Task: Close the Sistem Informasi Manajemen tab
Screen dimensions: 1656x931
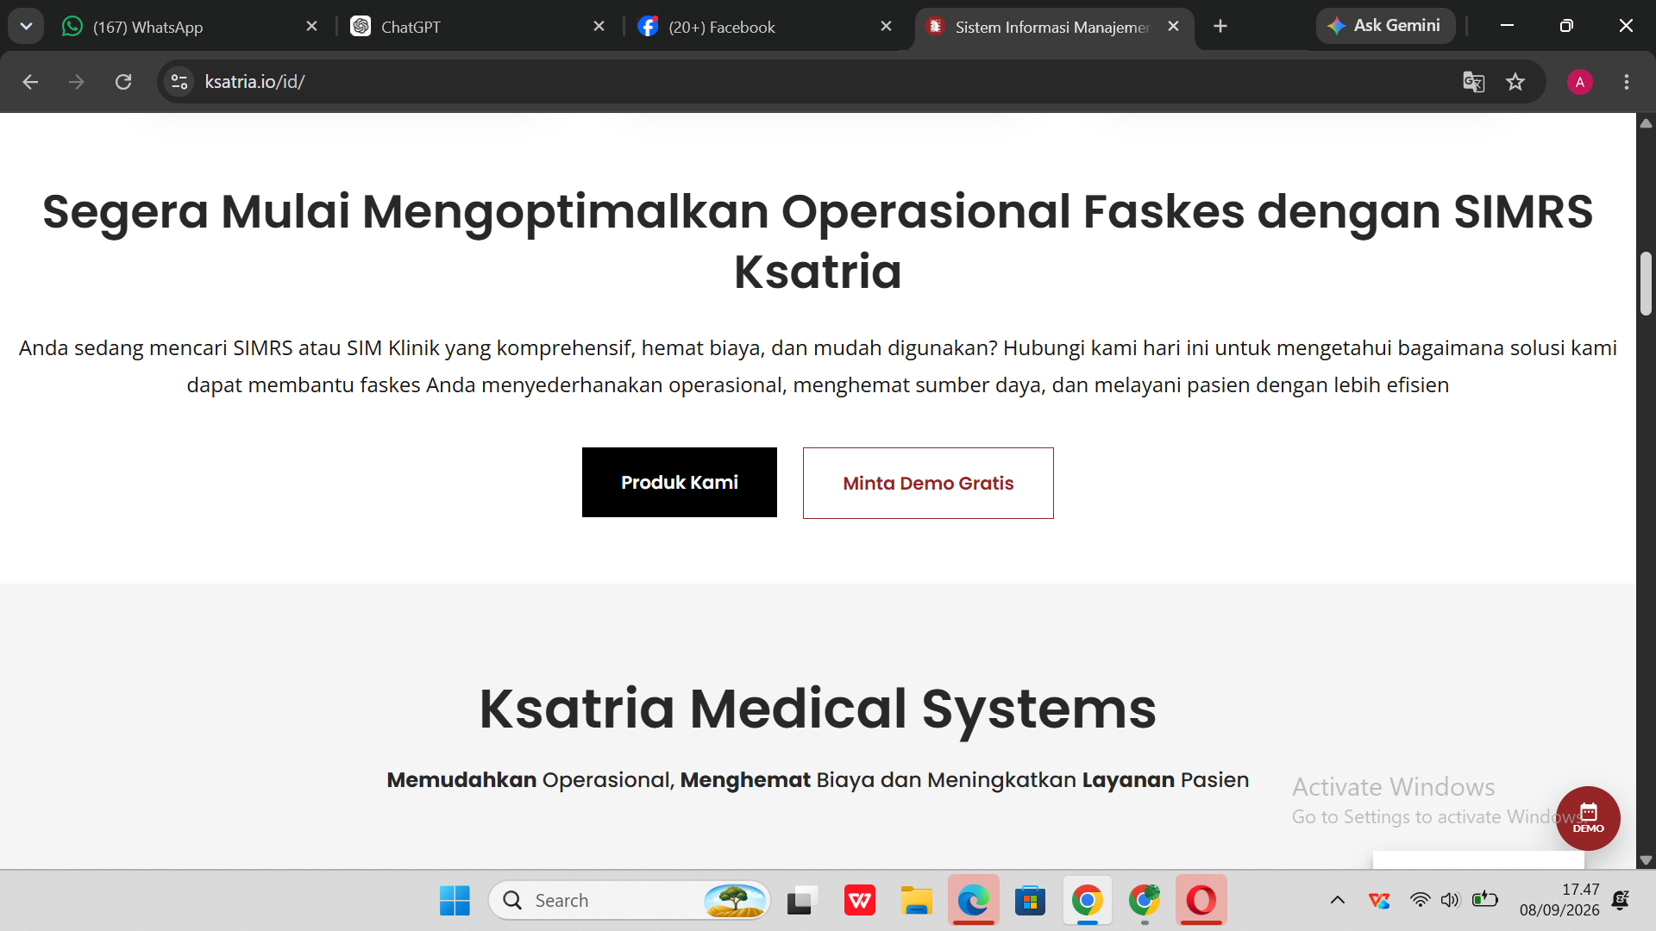Action: 1173,27
